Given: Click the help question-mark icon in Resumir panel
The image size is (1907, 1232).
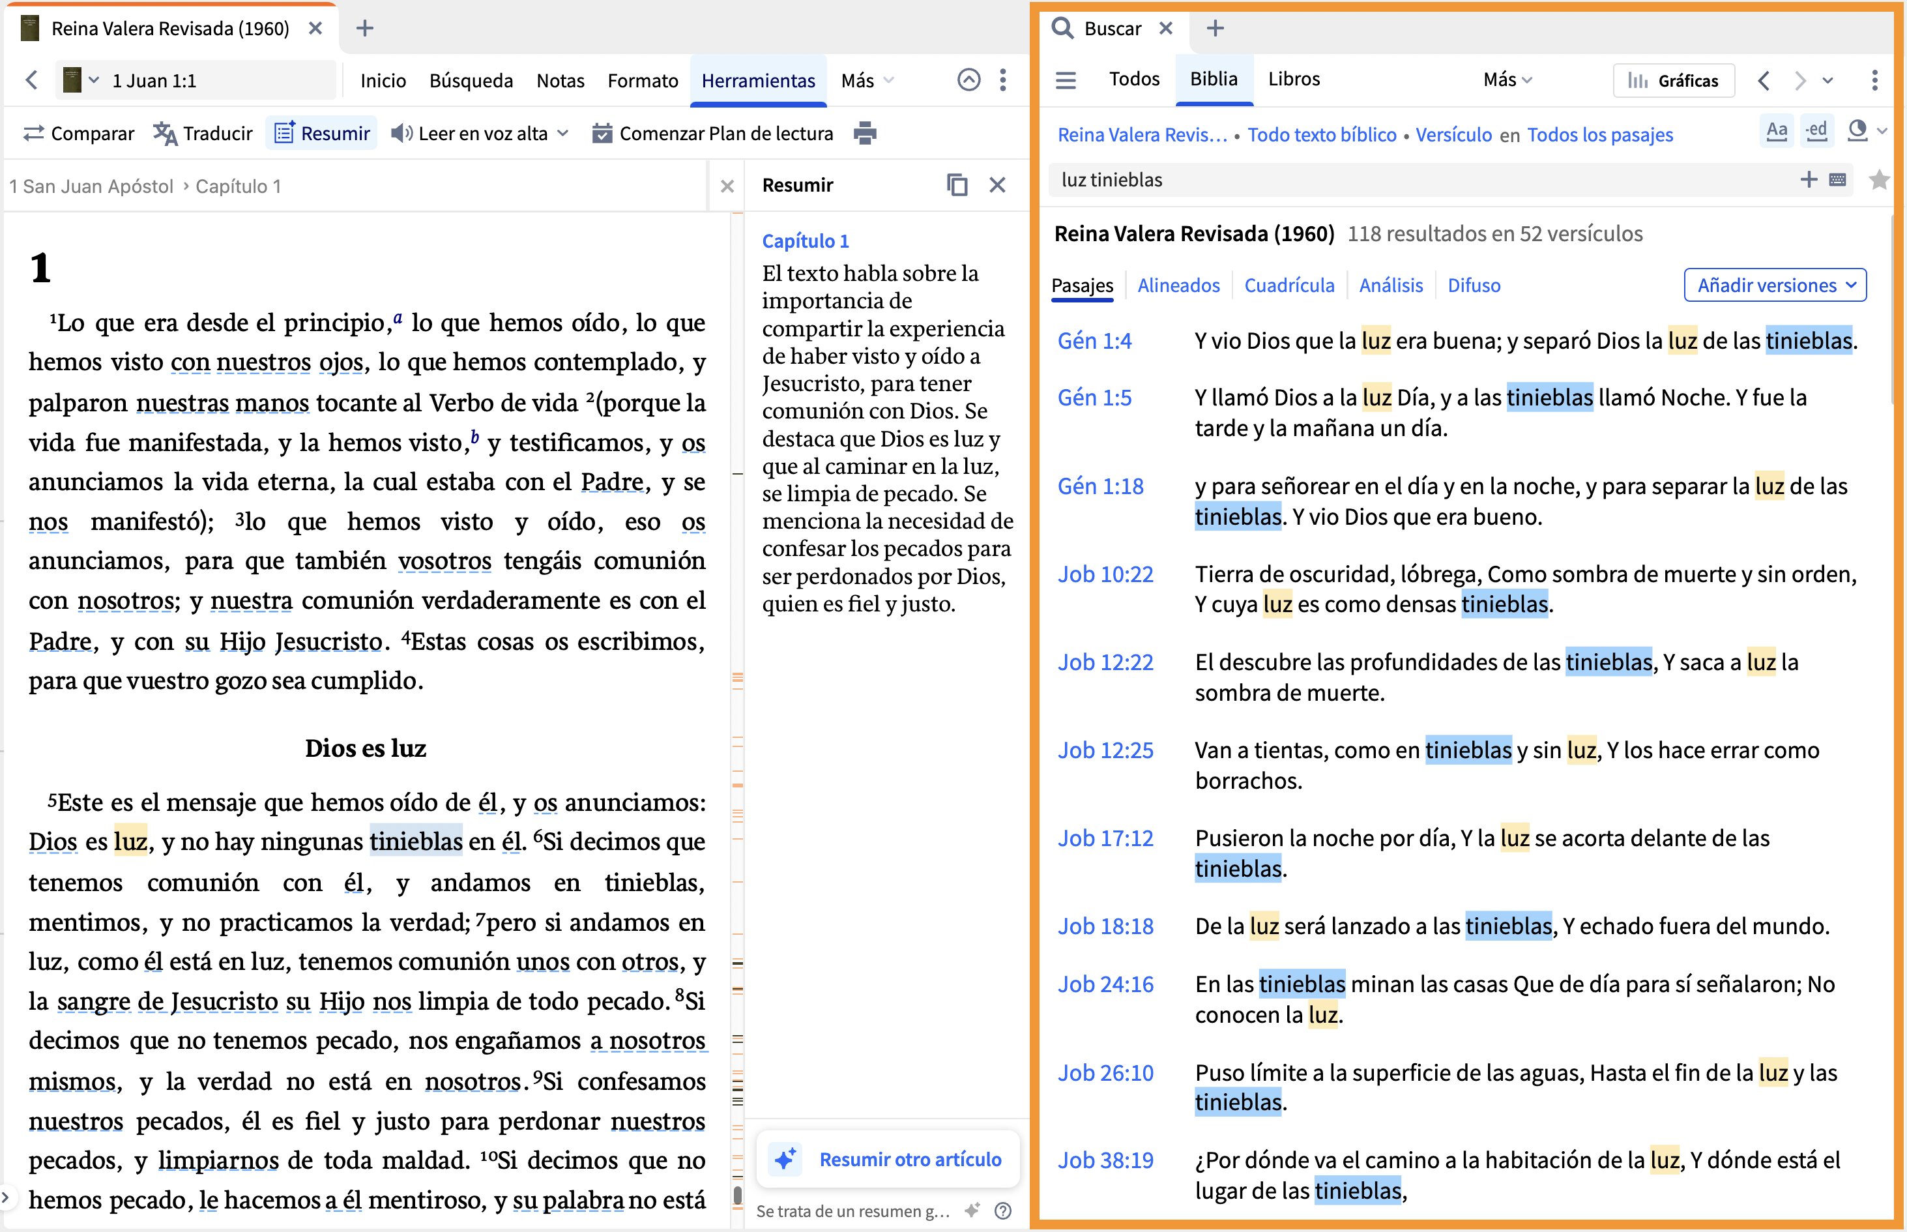Looking at the screenshot, I should 1003,1210.
